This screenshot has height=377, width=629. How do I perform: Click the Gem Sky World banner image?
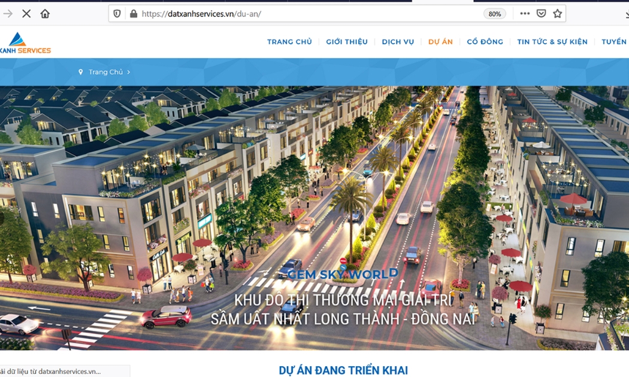pyautogui.click(x=314, y=218)
